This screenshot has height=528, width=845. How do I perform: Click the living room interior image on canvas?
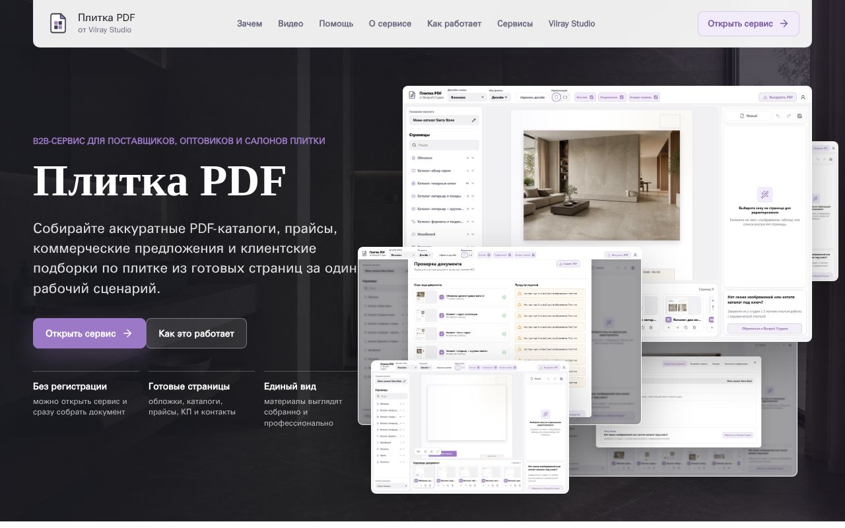(601, 185)
